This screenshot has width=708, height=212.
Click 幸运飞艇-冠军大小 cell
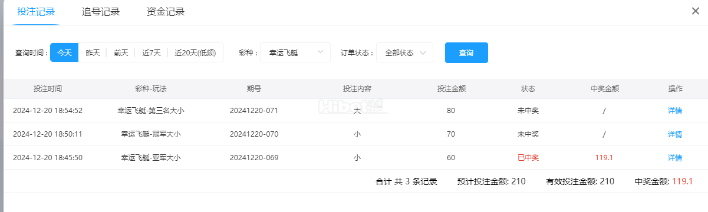[151, 134]
